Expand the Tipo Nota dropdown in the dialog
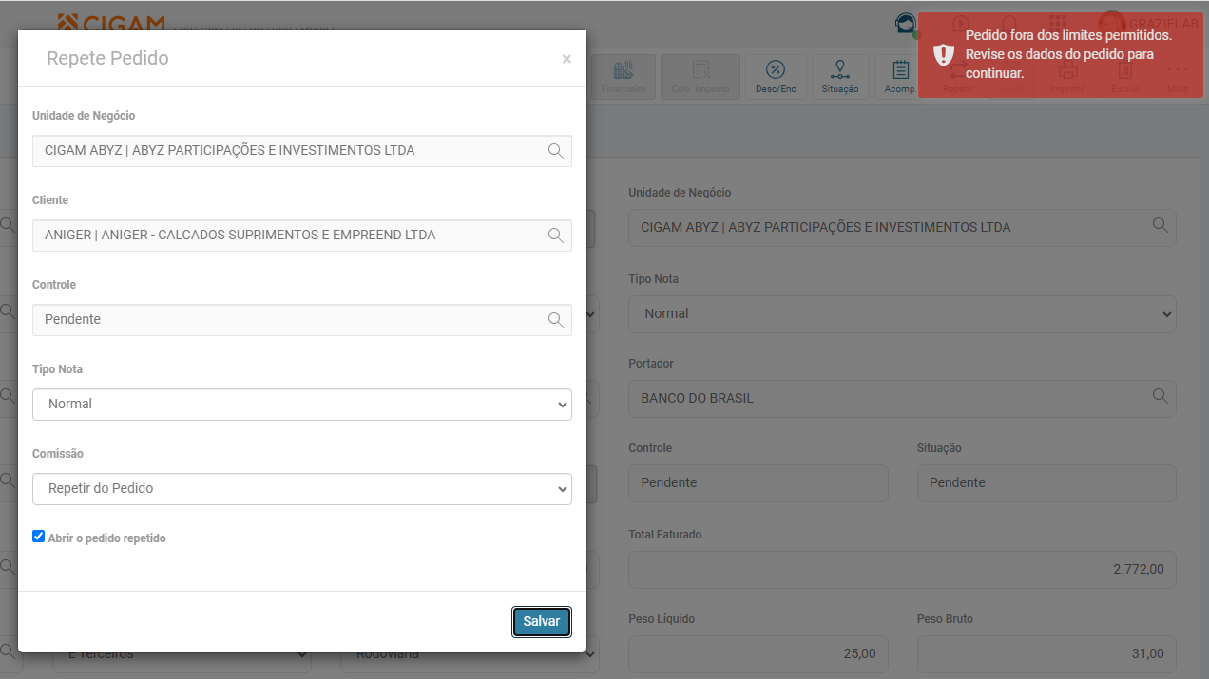 coord(302,404)
